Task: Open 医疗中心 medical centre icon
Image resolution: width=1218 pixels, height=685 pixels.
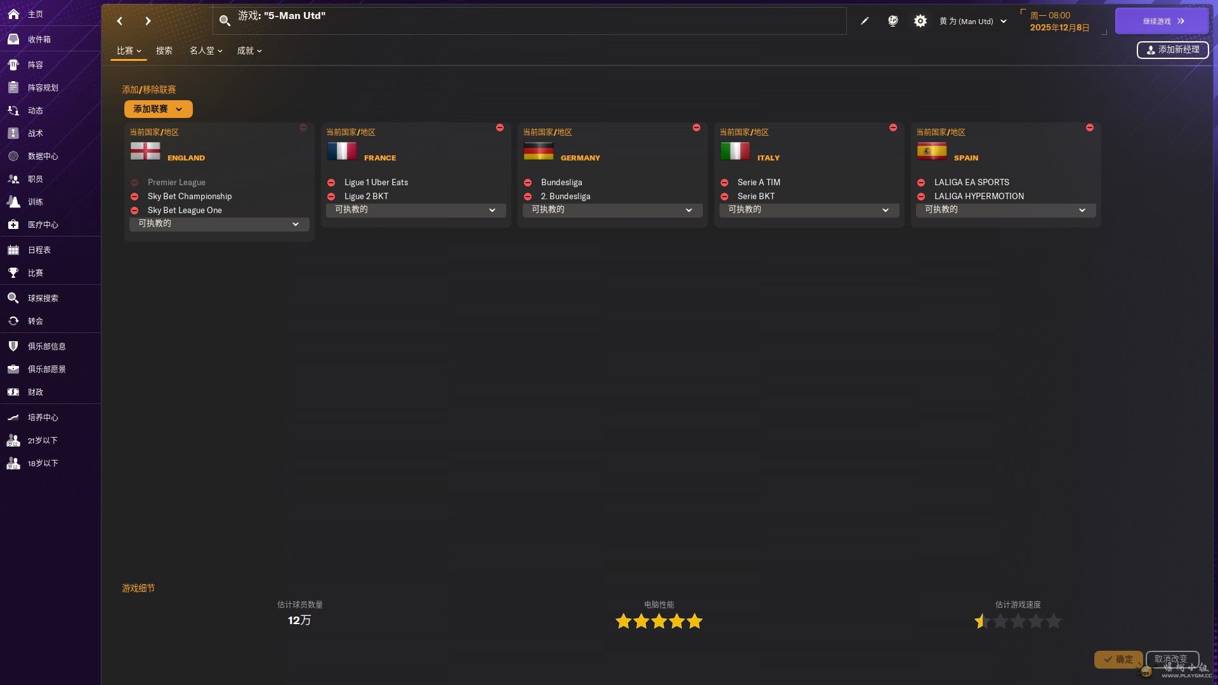Action: 13,225
